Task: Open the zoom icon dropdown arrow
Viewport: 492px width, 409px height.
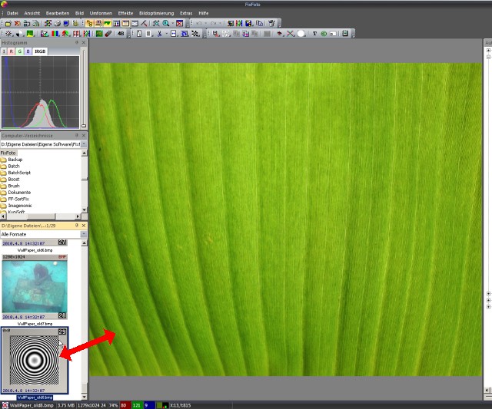Action: coord(172,24)
